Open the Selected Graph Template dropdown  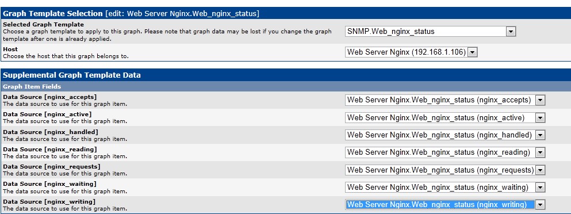click(x=430, y=32)
